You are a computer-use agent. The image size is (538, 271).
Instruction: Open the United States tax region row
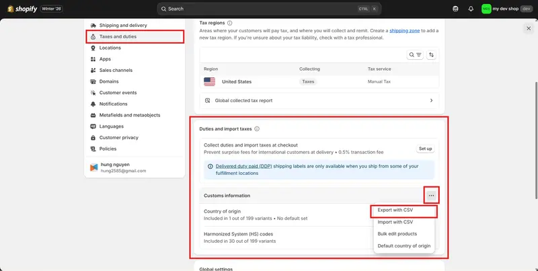tap(319, 81)
